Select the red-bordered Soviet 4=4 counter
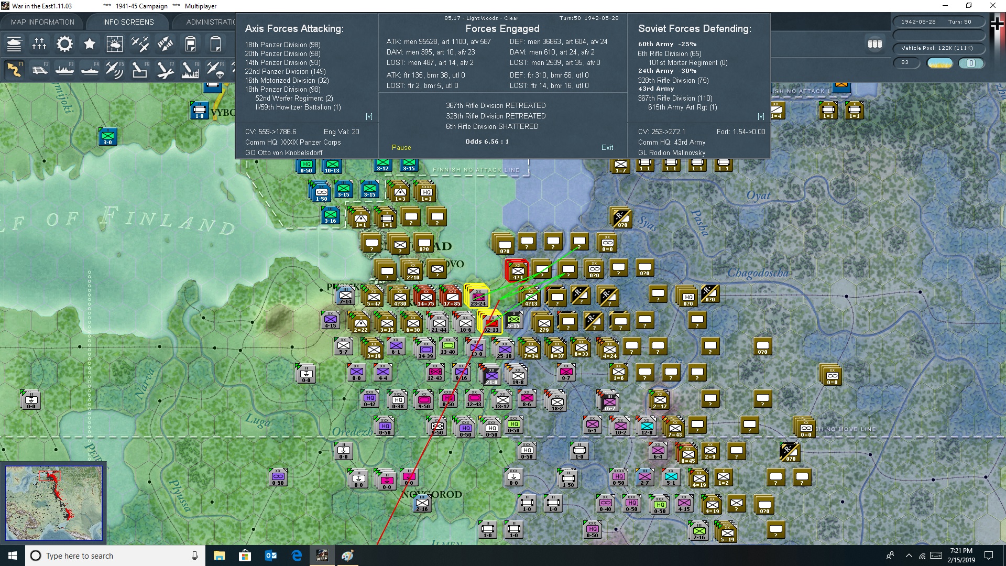 (518, 270)
